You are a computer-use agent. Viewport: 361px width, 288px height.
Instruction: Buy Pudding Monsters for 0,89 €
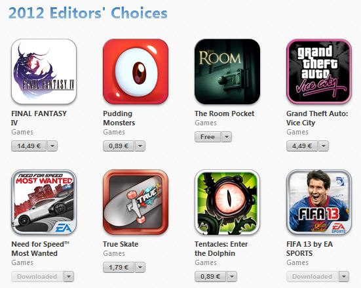(x=119, y=146)
